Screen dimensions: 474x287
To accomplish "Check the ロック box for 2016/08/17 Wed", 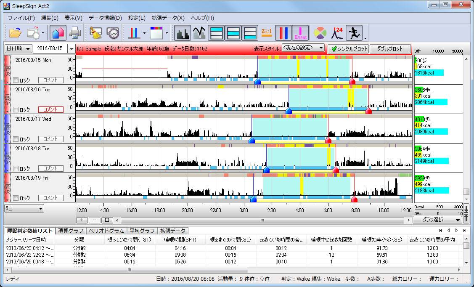I will tap(16, 139).
